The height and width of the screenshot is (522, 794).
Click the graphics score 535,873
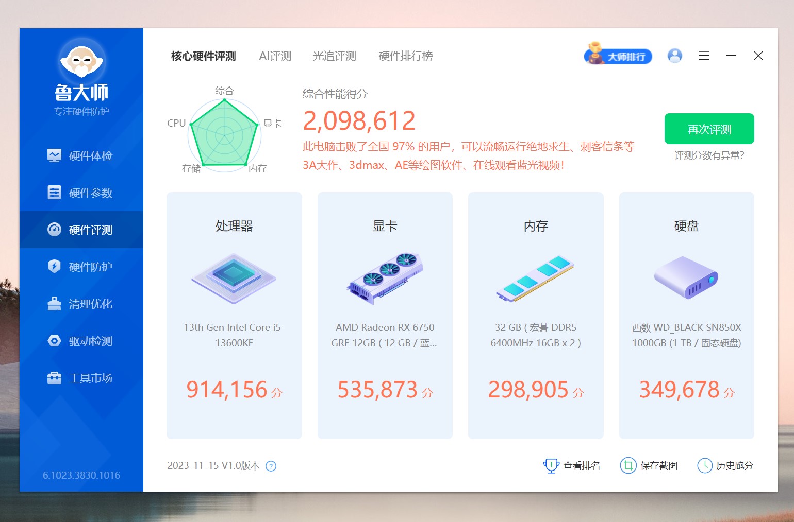coord(377,390)
